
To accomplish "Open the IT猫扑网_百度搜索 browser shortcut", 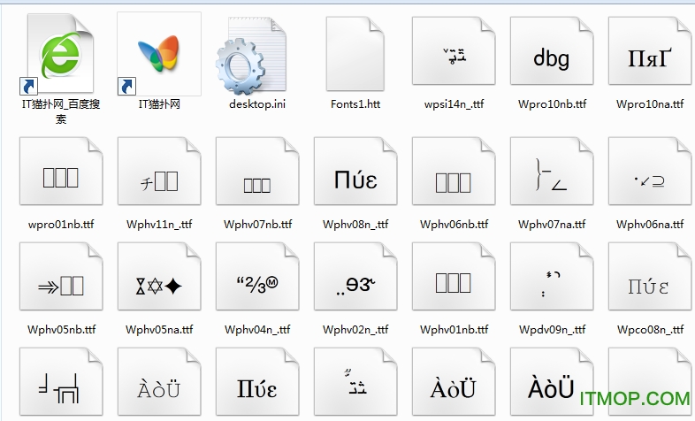I will (x=60, y=55).
